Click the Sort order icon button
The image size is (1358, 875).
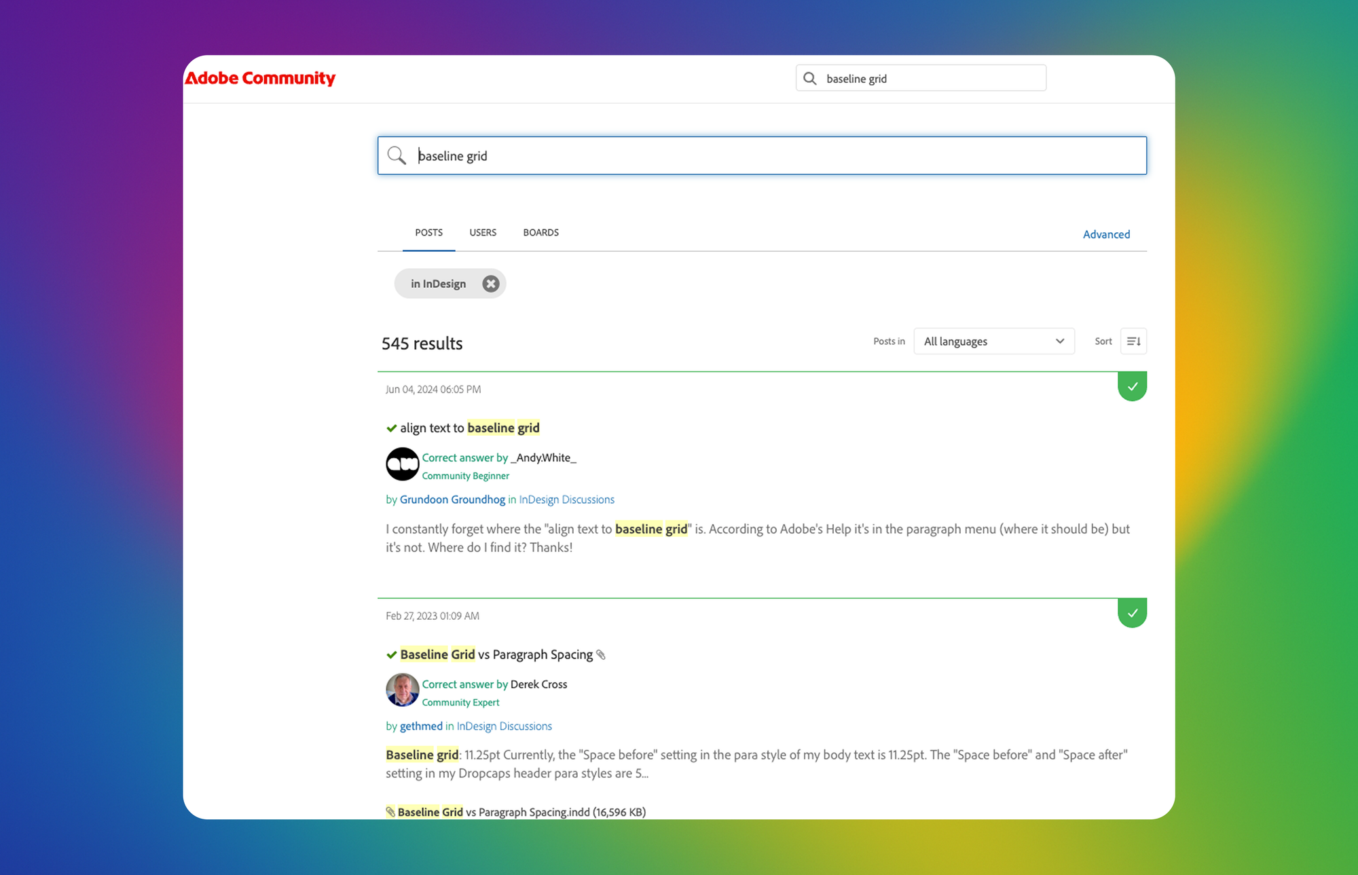tap(1133, 341)
